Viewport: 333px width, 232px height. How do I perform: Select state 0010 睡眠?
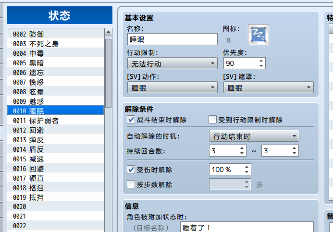(56, 111)
